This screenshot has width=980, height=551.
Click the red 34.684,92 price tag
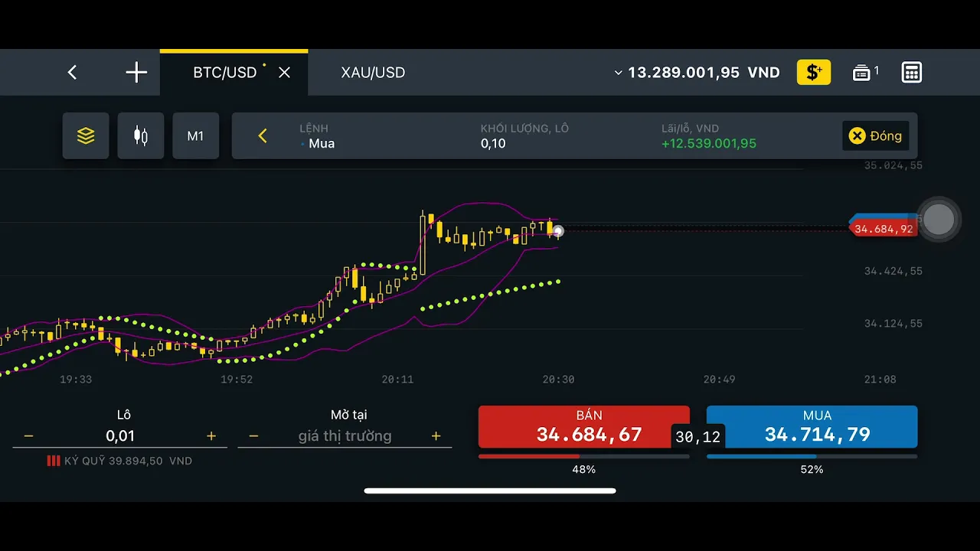click(883, 229)
